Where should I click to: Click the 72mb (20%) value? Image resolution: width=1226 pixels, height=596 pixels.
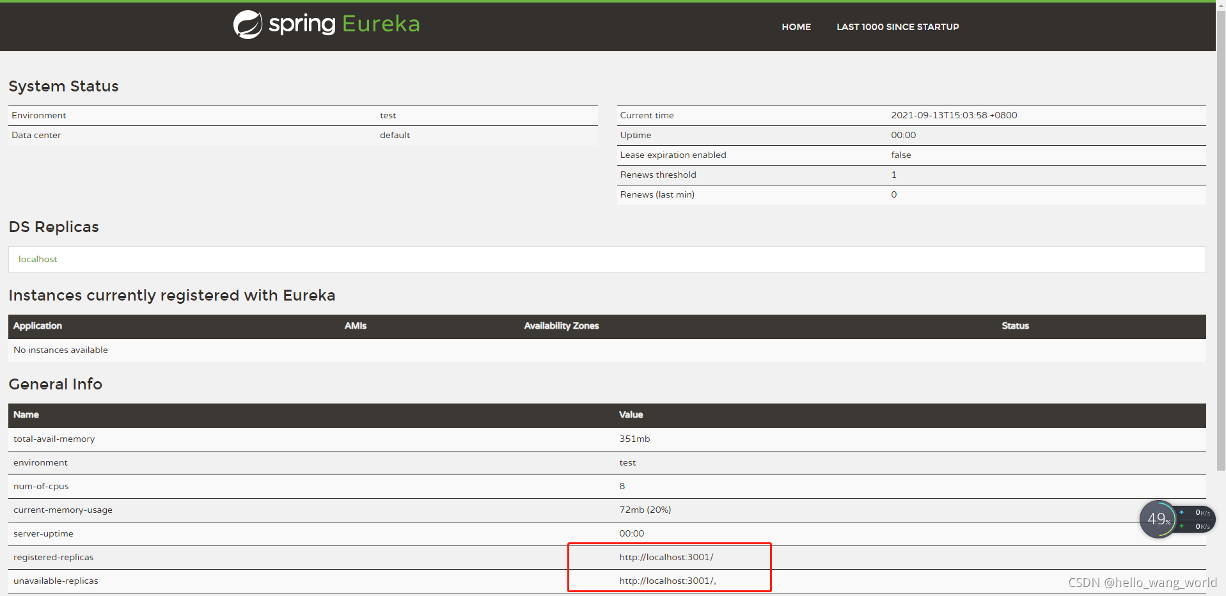coord(645,510)
